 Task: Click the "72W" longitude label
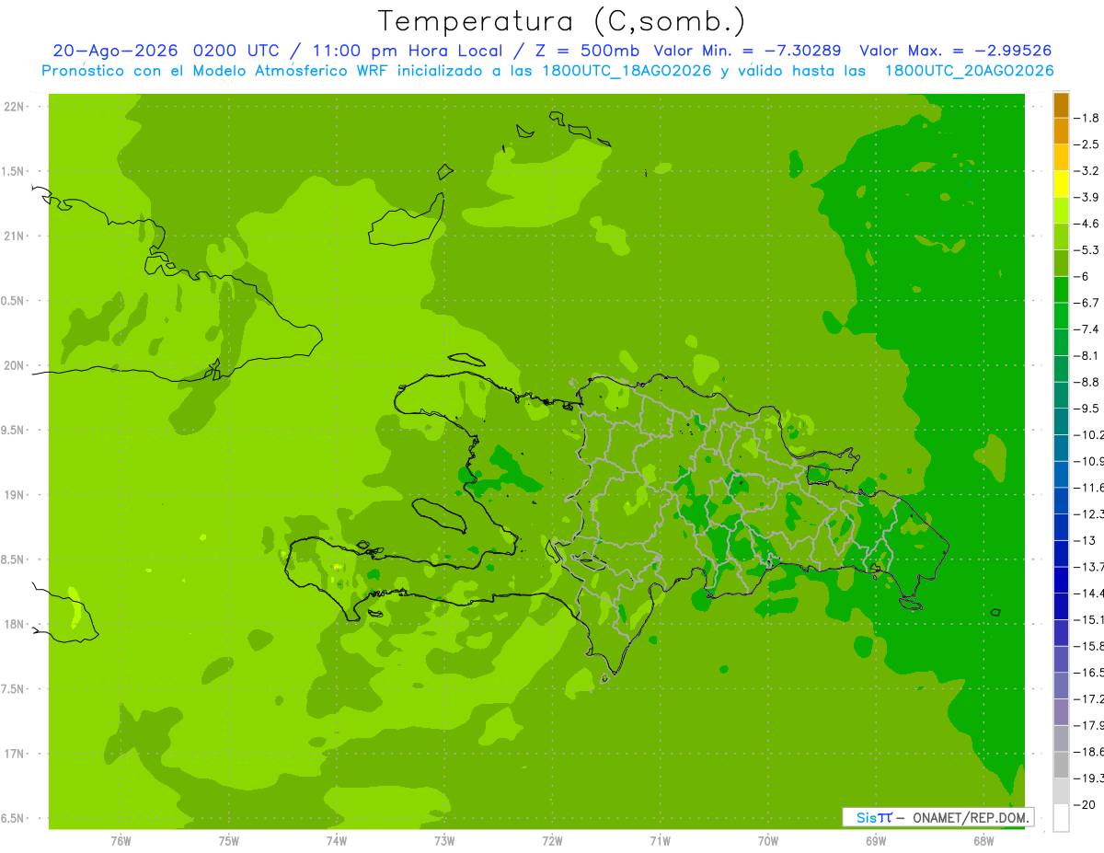coord(552,841)
